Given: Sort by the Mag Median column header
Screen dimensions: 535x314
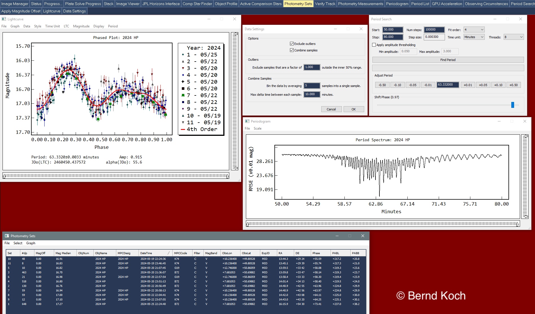Looking at the screenshot, I should click(65, 253).
